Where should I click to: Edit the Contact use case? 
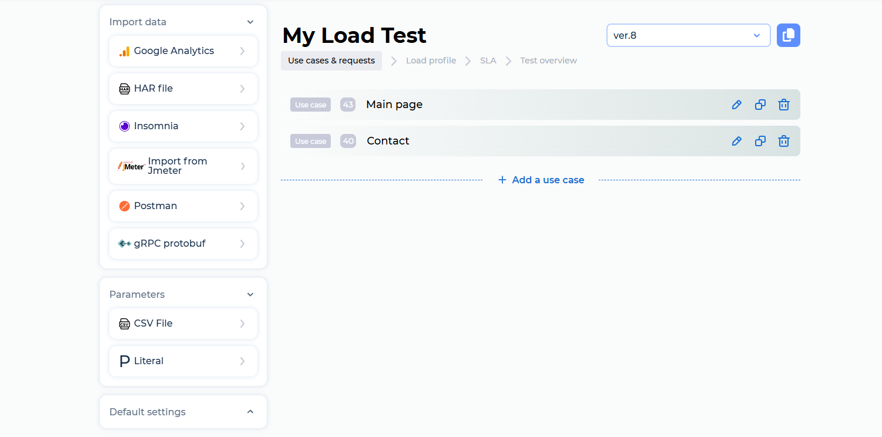coord(736,140)
